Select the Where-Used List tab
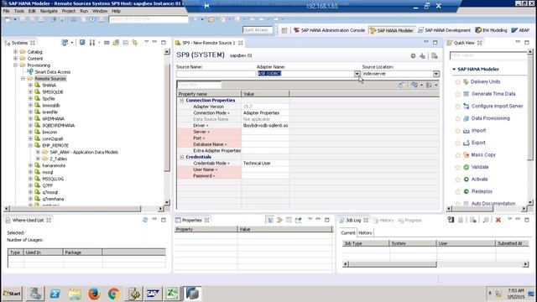Image resolution: width=537 pixels, height=302 pixels. tap(29, 220)
